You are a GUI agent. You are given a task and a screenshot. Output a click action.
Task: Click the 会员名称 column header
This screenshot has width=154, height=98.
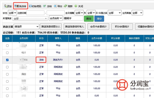24,38
